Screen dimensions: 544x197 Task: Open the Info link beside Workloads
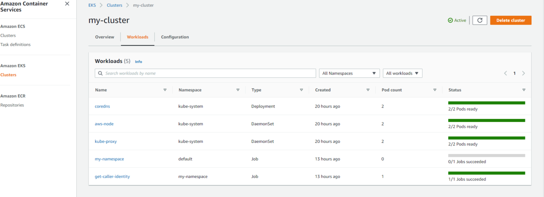coord(139,61)
